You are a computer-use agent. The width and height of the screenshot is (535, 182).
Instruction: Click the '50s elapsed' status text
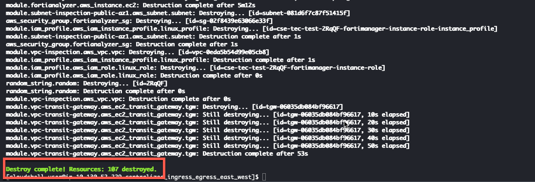click(387, 146)
